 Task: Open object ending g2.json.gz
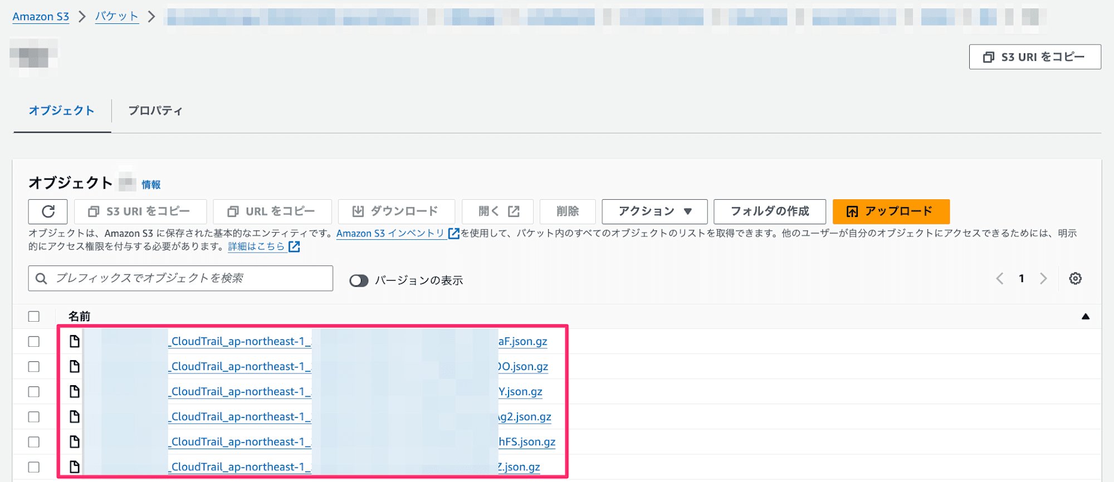(x=360, y=416)
